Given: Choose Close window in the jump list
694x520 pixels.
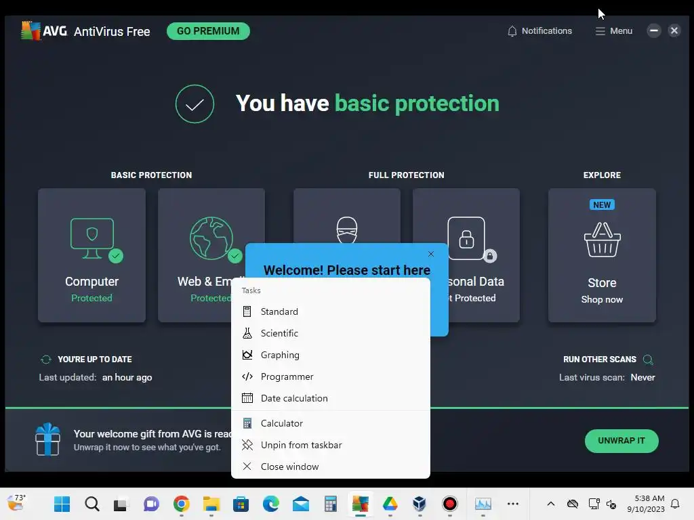Looking at the screenshot, I should (x=331, y=467).
